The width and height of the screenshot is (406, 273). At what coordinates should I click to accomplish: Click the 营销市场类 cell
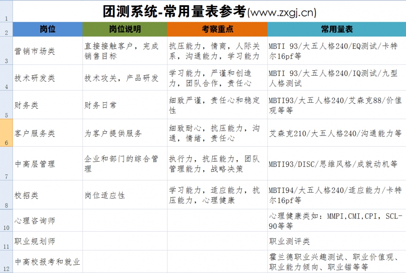[48, 51]
